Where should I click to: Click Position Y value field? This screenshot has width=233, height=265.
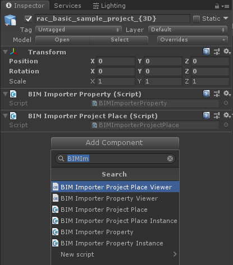[163, 61]
